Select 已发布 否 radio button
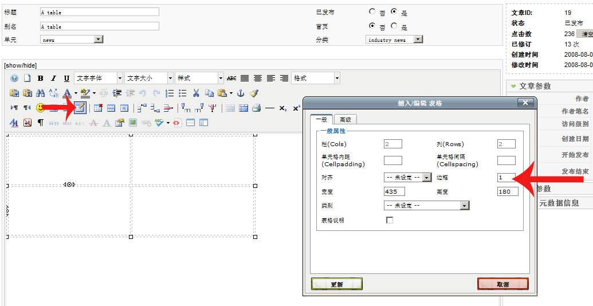The height and width of the screenshot is (306, 593). tap(372, 11)
